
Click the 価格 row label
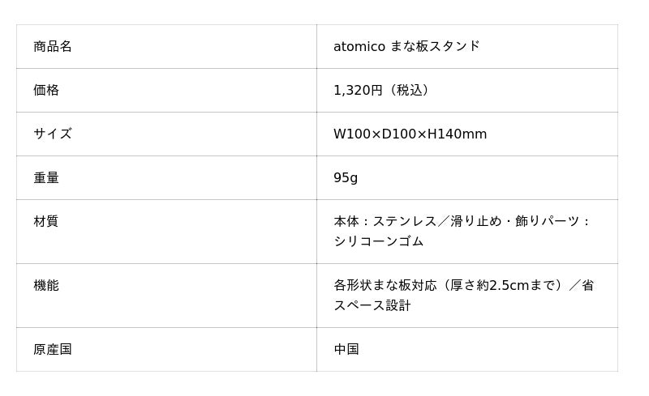46,90
